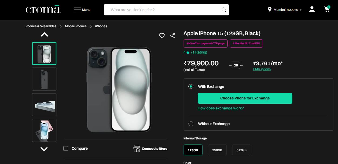Image resolution: width=338 pixels, height=164 pixels.
Task: Share this product via share icon
Action: click(x=173, y=36)
